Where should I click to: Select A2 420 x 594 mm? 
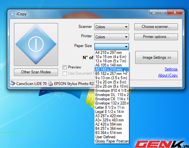point(112,124)
